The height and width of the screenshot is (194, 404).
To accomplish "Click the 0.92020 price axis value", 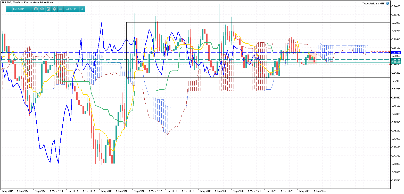I will coord(396,23).
